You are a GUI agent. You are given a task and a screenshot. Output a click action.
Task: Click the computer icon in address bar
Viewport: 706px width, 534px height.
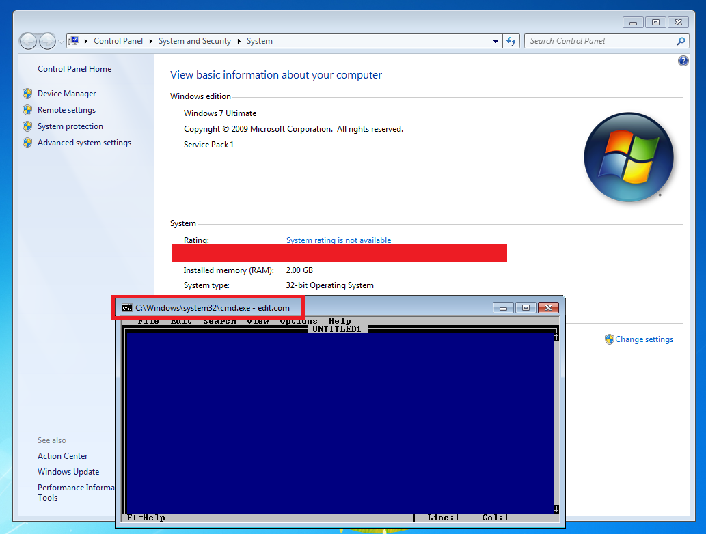(74, 41)
